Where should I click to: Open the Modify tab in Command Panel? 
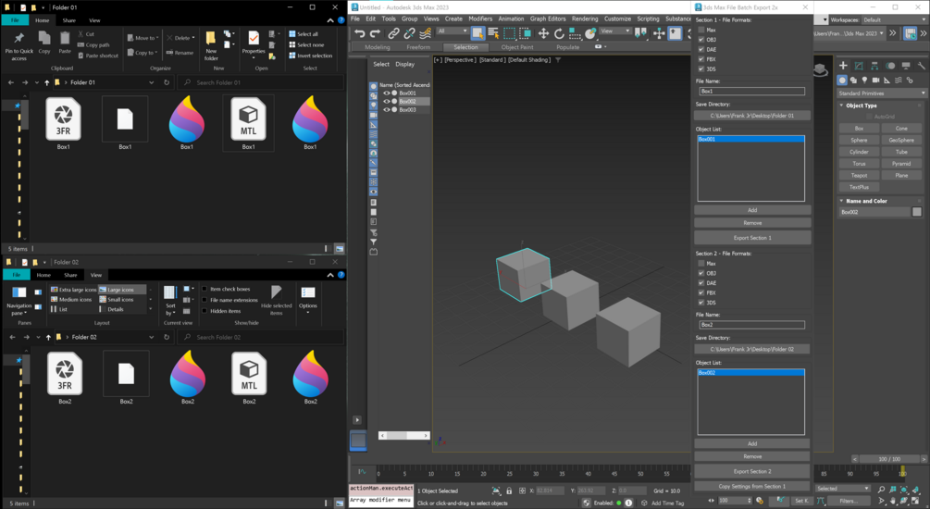[x=859, y=66]
